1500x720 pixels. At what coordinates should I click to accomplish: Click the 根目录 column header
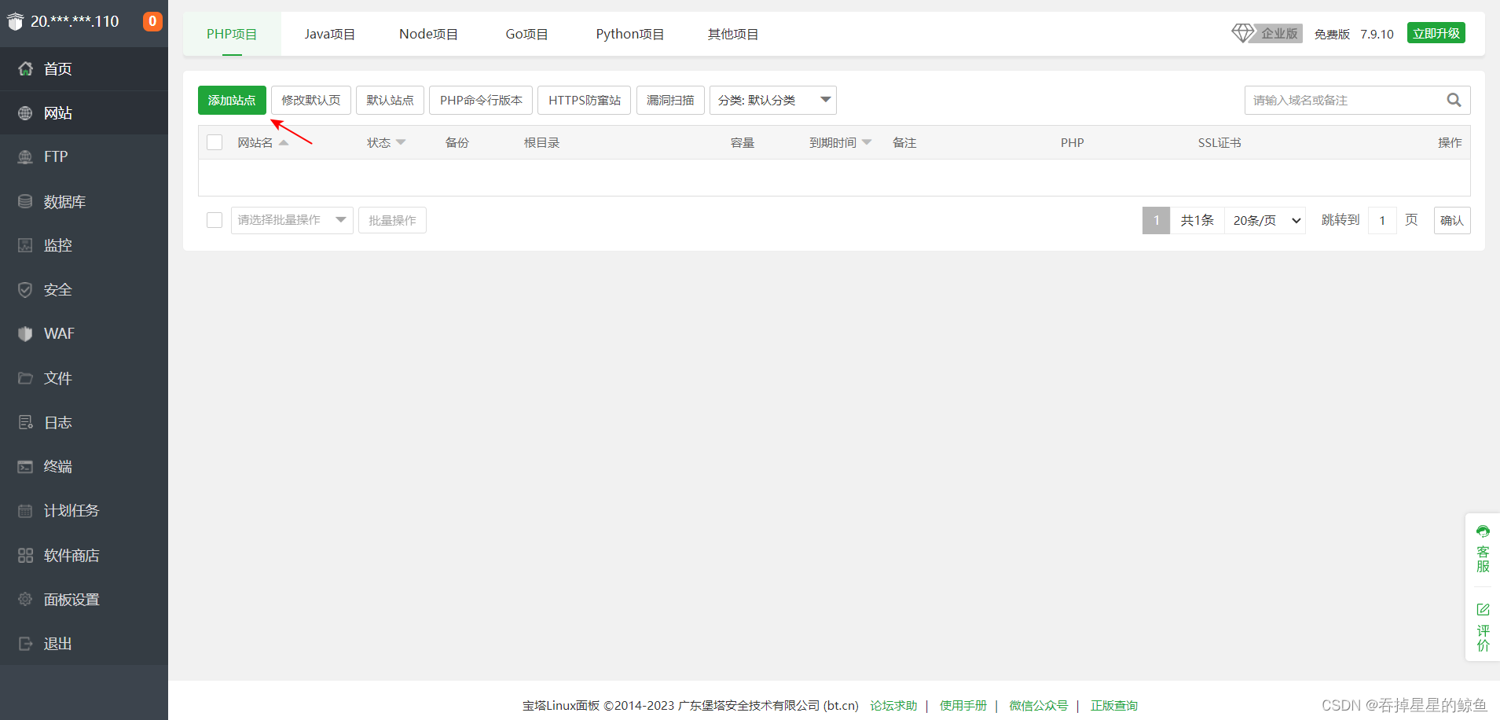[x=542, y=142]
